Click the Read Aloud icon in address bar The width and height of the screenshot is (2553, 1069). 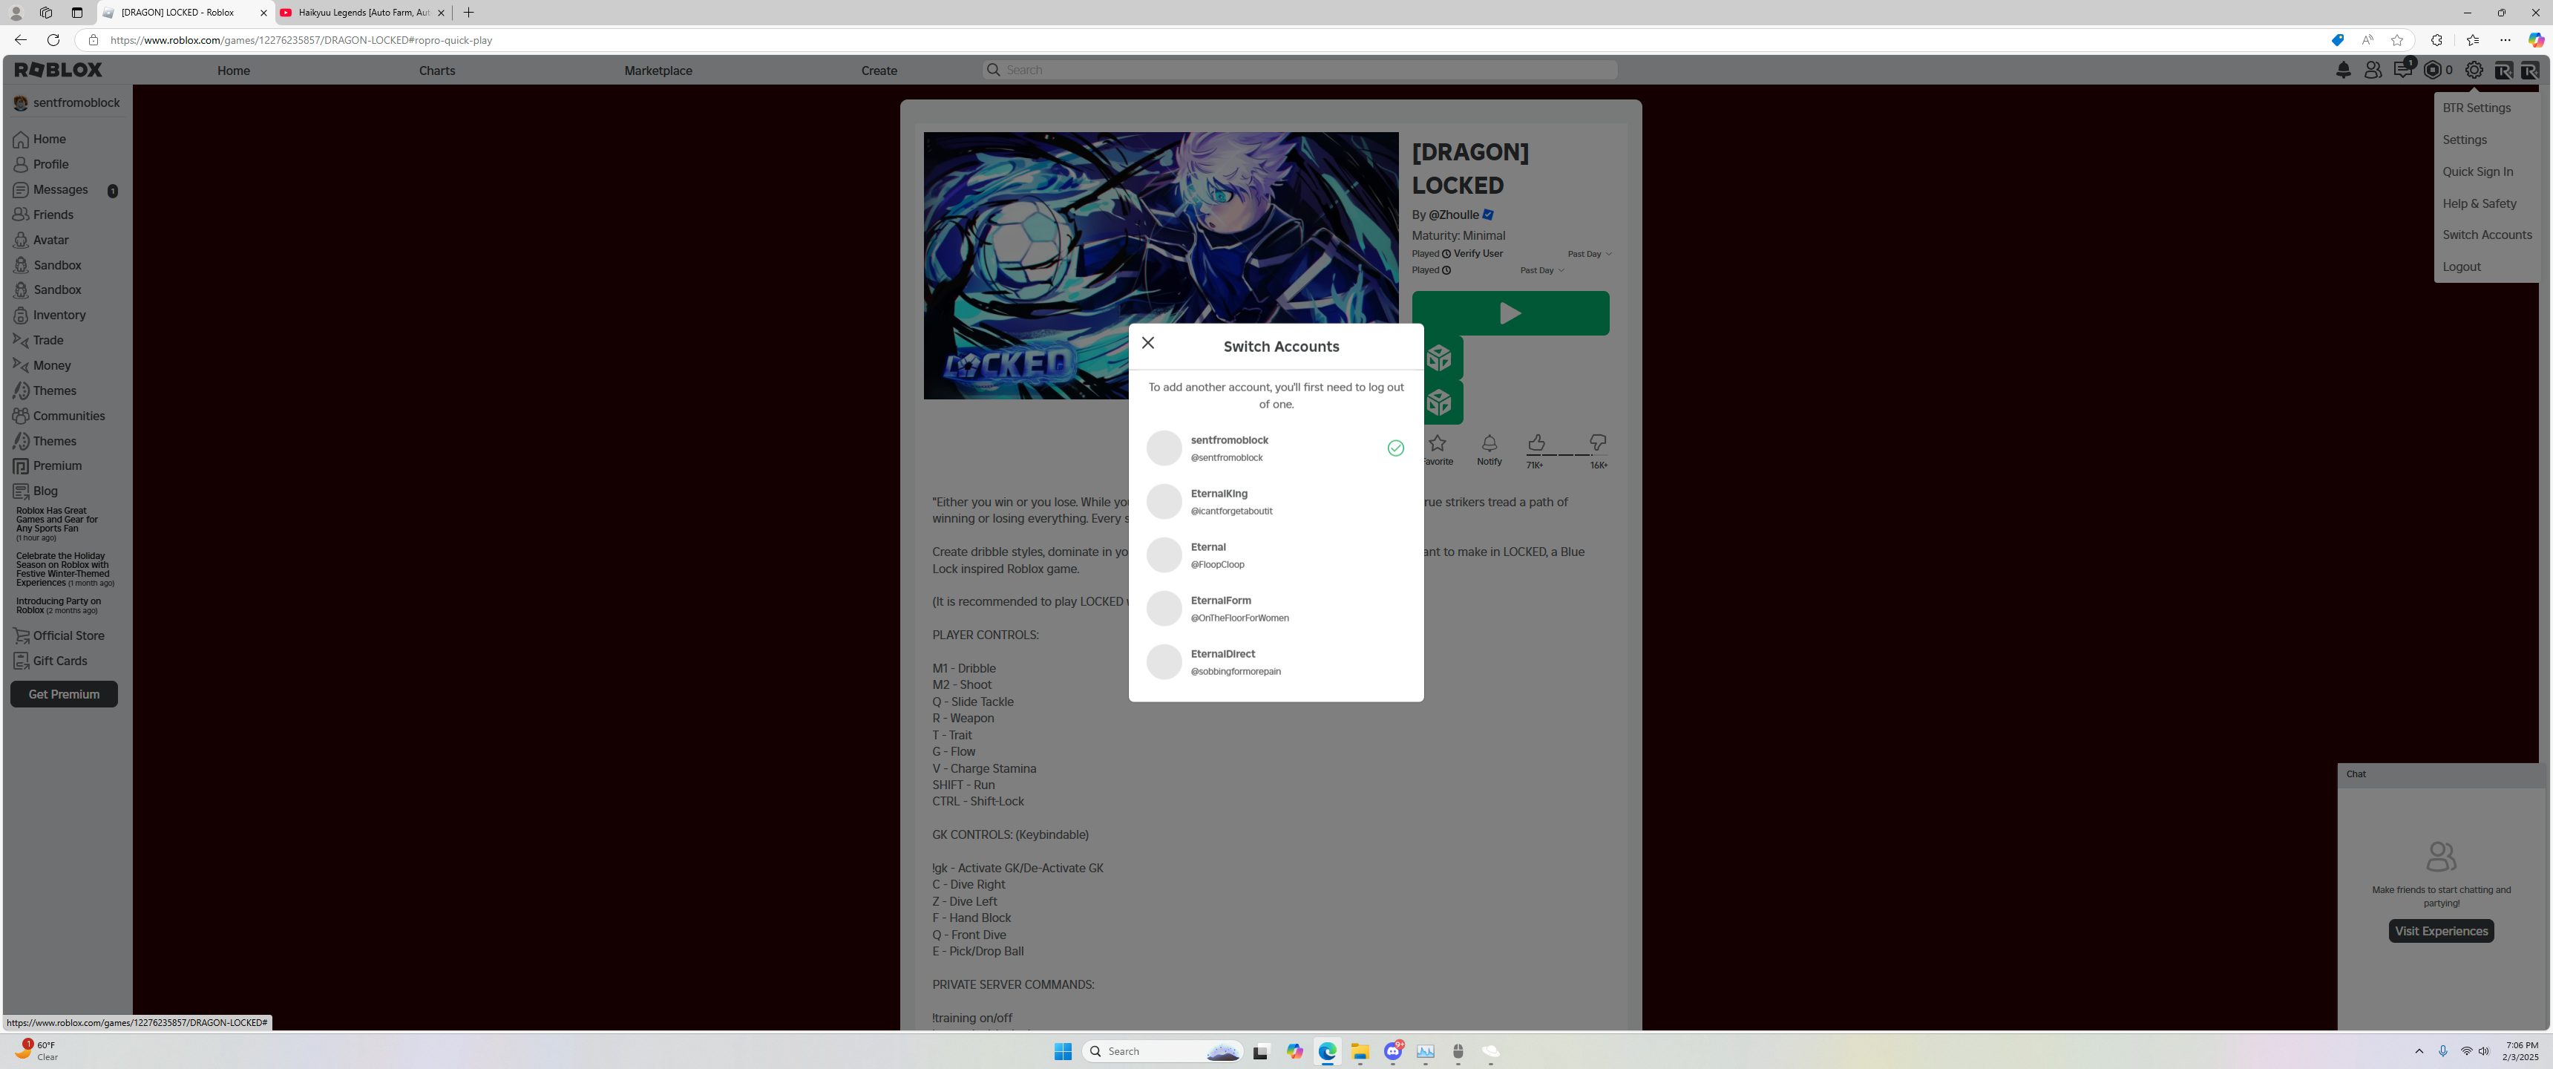(x=2367, y=41)
